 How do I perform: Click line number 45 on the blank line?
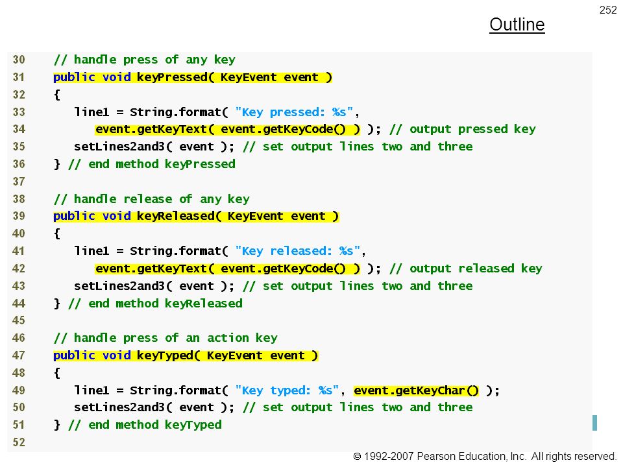[19, 321]
